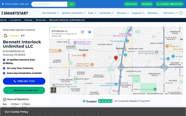Click the Sushi Mido restaurant marker
The width and height of the screenshot is (186, 116).
84,55
